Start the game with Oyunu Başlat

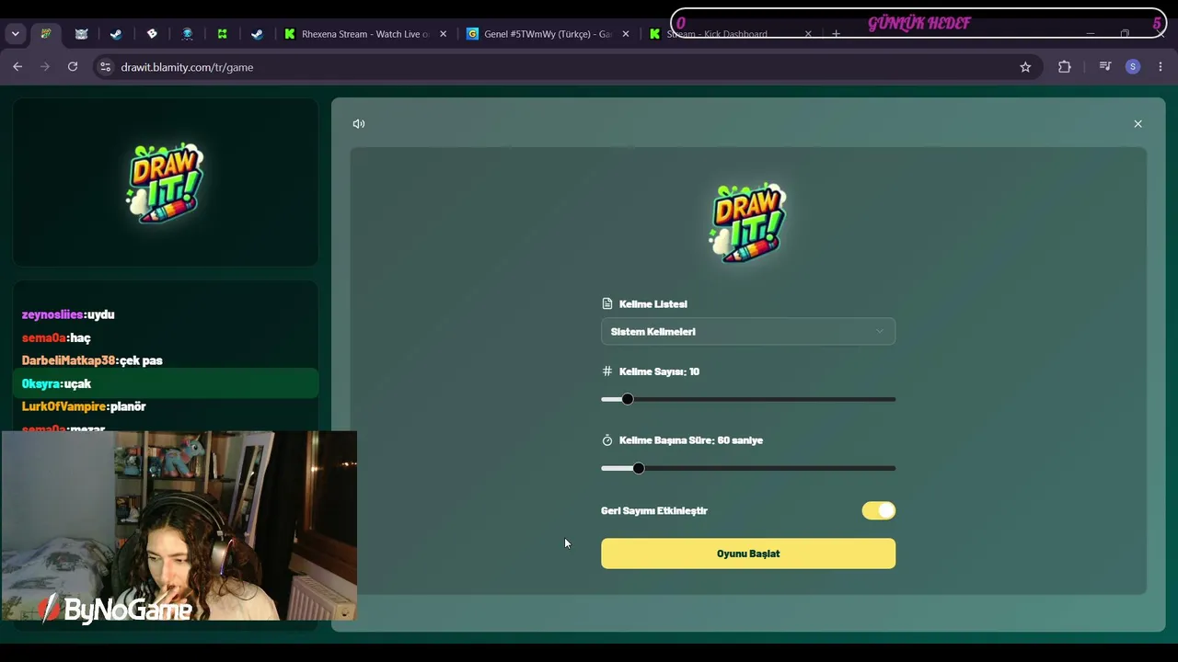point(748,554)
